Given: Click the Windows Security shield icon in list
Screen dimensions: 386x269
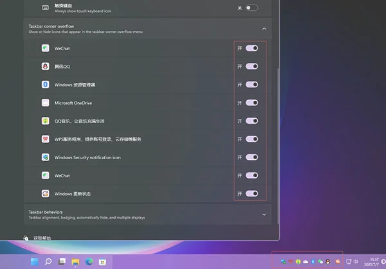Looking at the screenshot, I should point(46,157).
